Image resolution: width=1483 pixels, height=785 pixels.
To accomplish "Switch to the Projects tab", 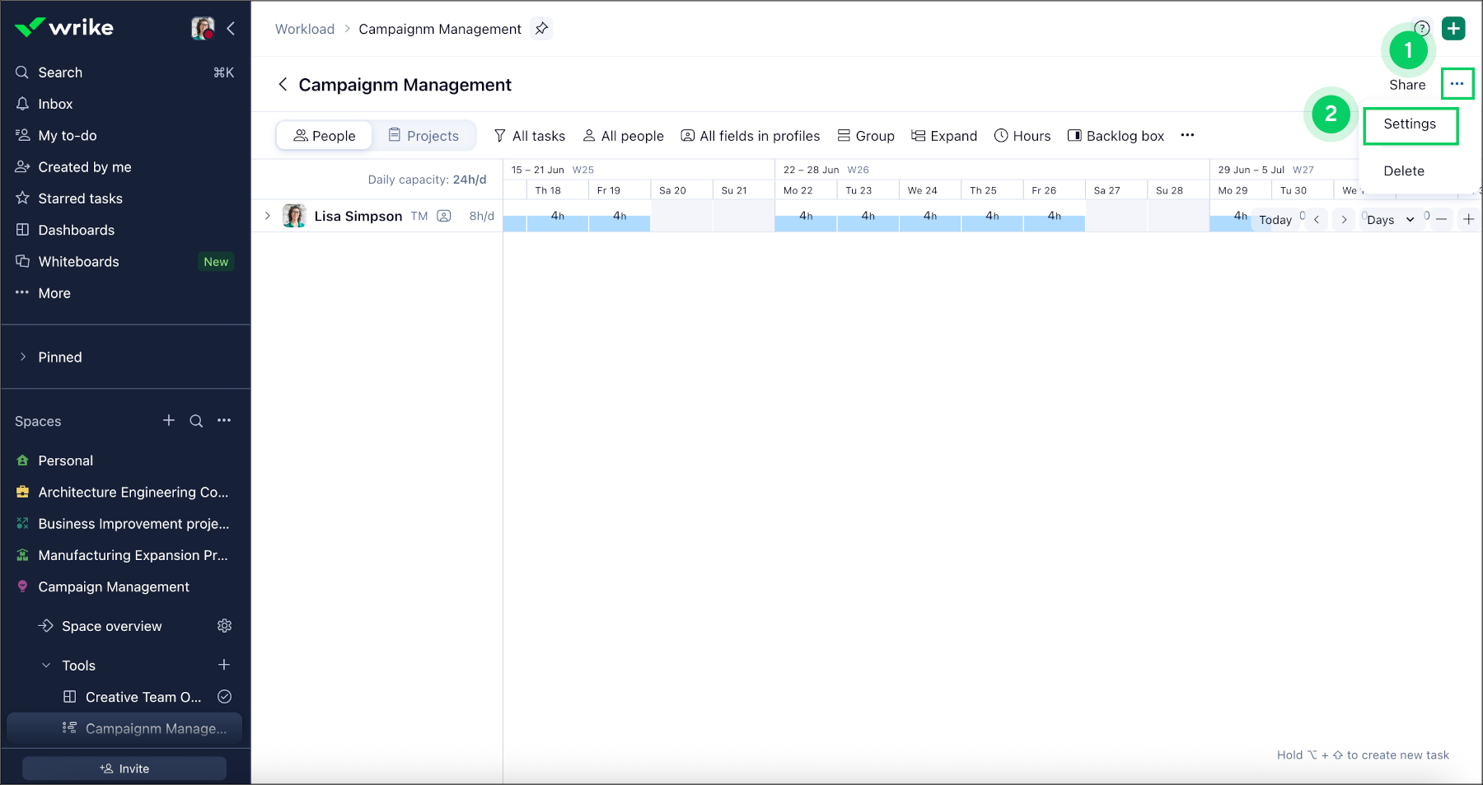I will point(423,136).
